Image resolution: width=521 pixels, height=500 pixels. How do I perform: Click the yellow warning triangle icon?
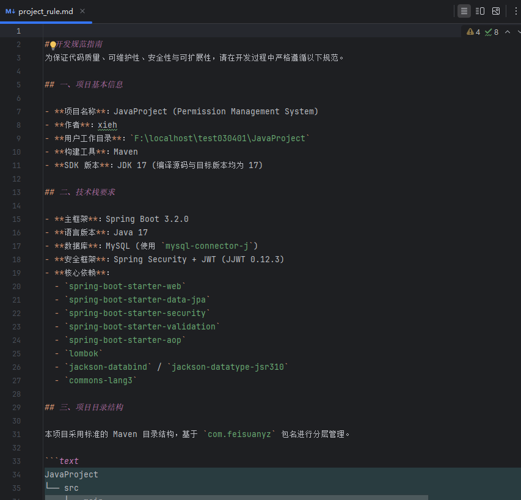[x=470, y=32]
